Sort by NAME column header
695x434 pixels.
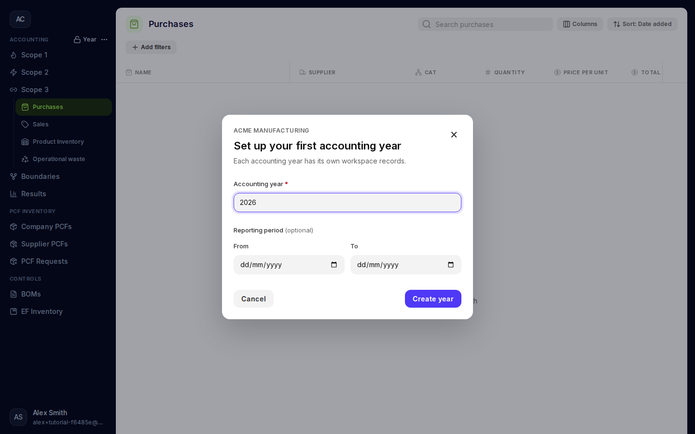(139, 72)
